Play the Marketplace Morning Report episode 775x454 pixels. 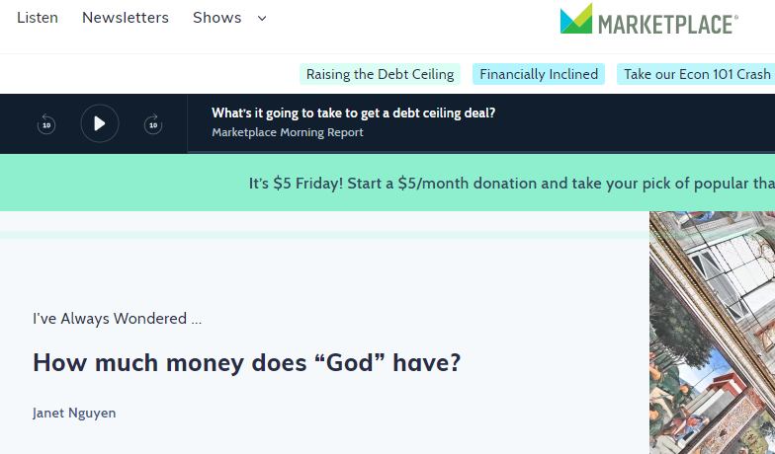pyautogui.click(x=100, y=123)
